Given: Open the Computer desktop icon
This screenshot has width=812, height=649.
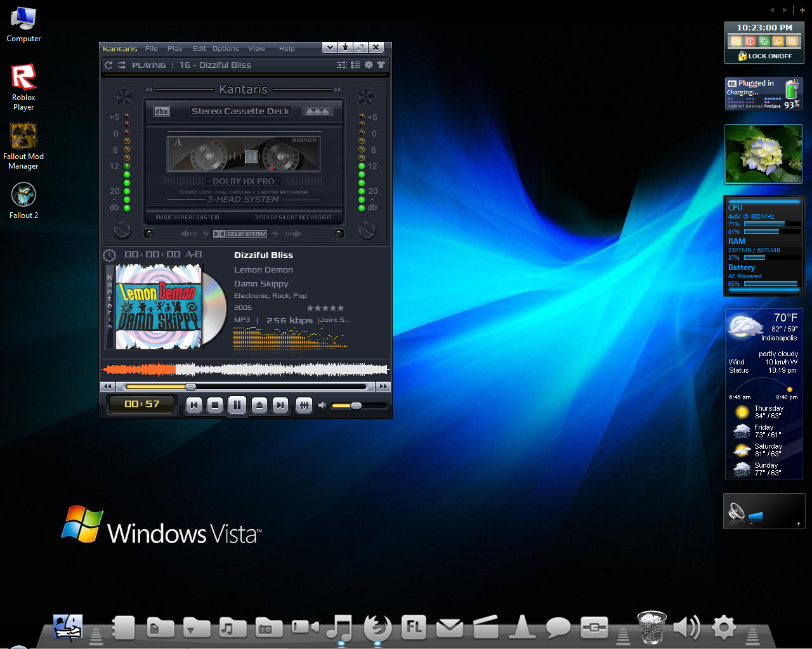Looking at the screenshot, I should (23, 24).
